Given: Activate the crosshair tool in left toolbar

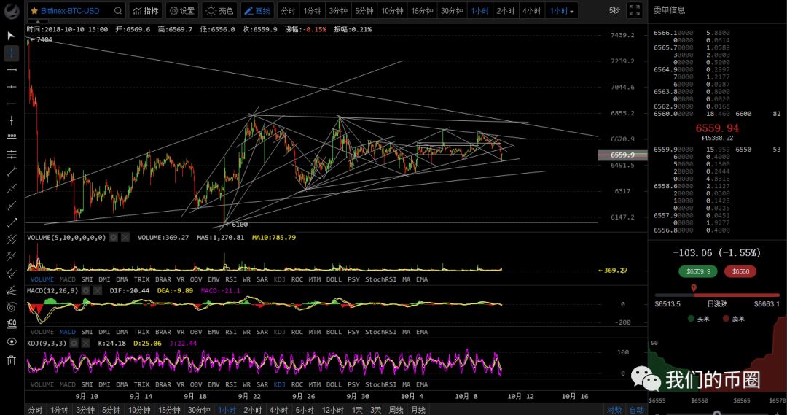Looking at the screenshot, I should pyautogui.click(x=11, y=53).
